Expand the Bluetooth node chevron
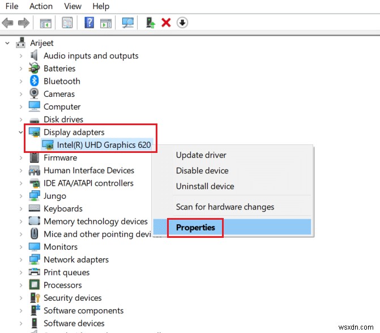This screenshot has width=380, height=333. click(x=21, y=82)
